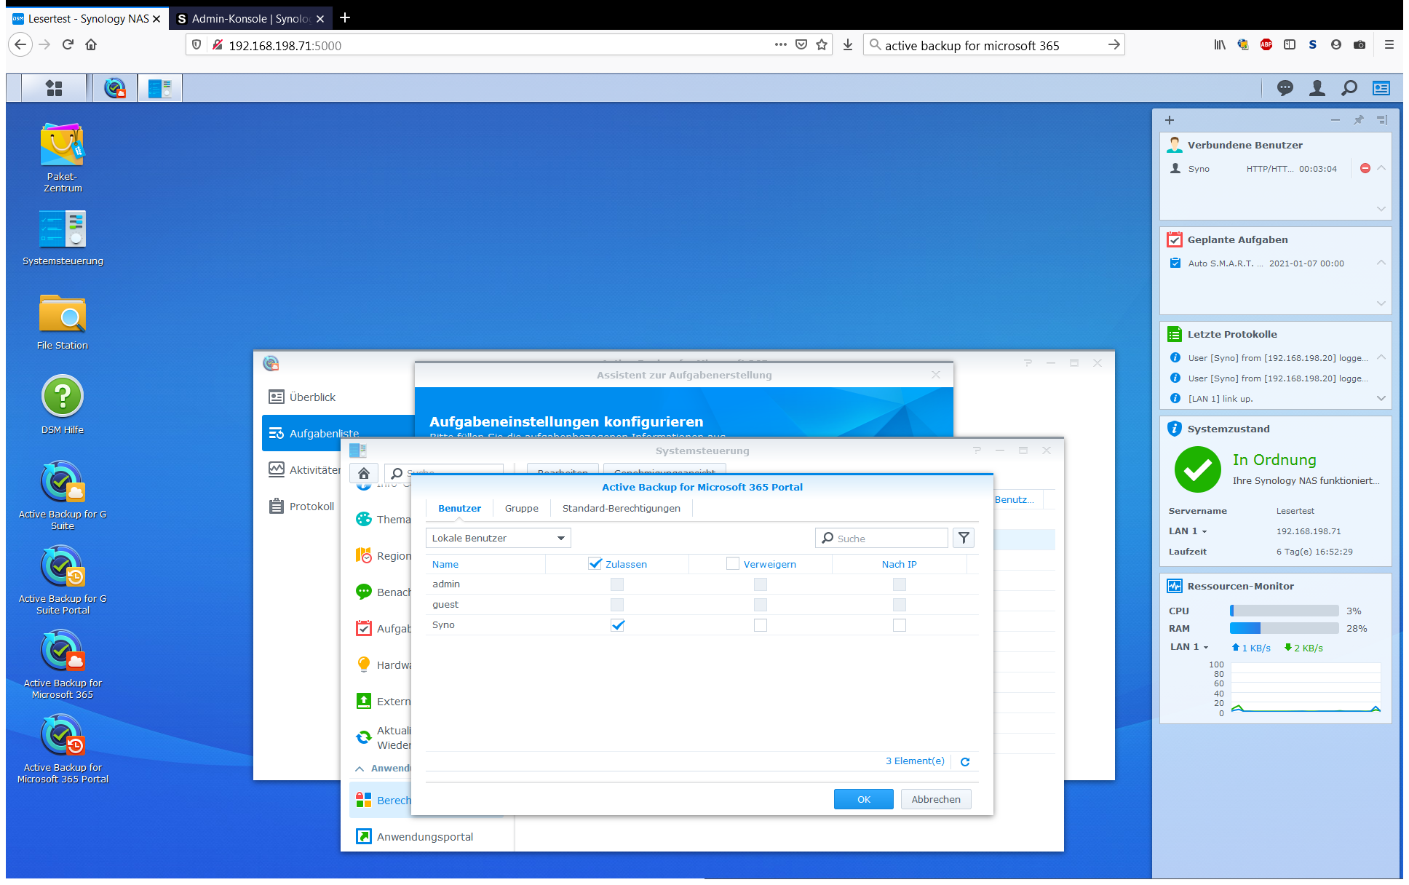Click the OK button
This screenshot has width=1409, height=885.
(x=863, y=799)
